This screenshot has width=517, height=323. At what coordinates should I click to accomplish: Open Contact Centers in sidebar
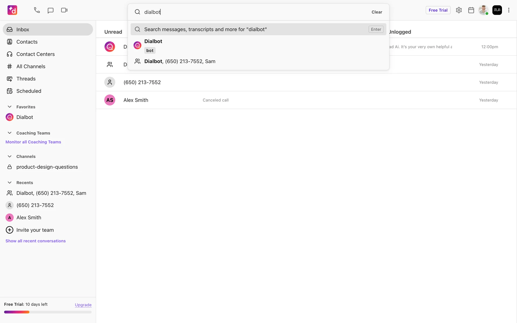36,54
